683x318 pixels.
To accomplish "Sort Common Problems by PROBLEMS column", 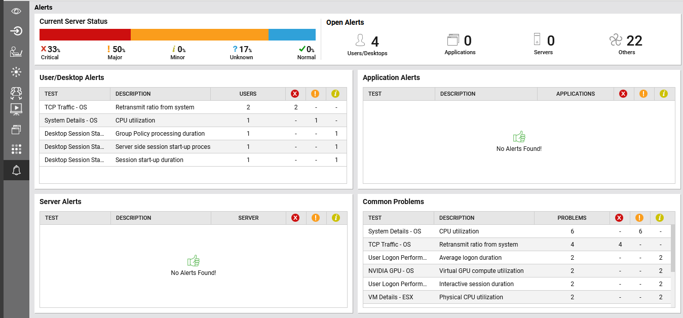I will (x=572, y=218).
